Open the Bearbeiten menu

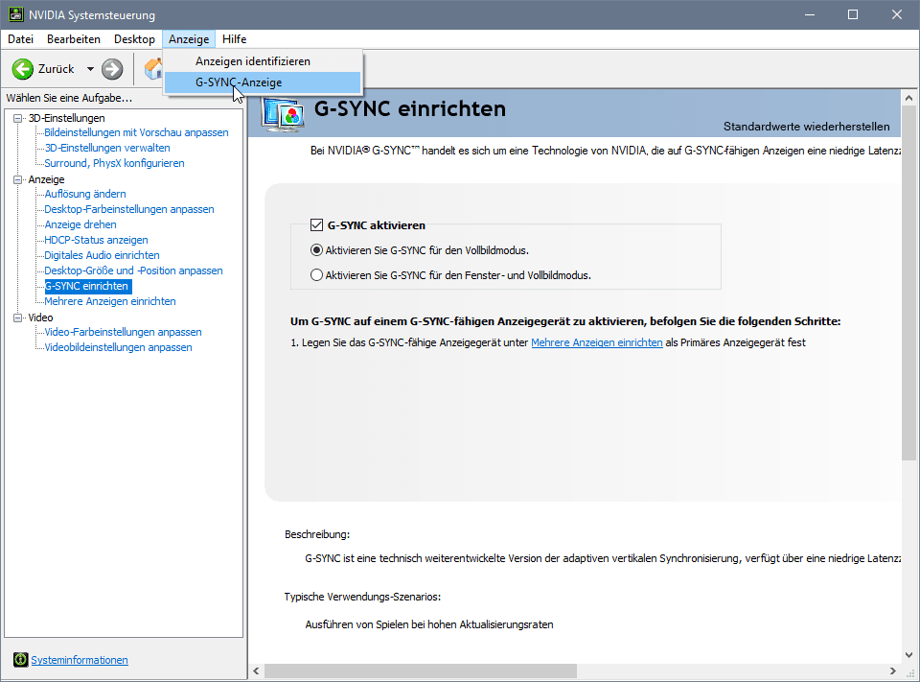tap(74, 38)
